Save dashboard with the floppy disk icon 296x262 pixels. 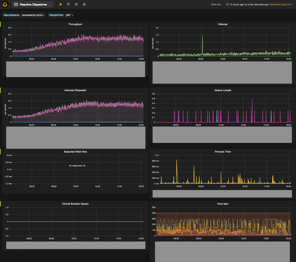(x=76, y=4)
